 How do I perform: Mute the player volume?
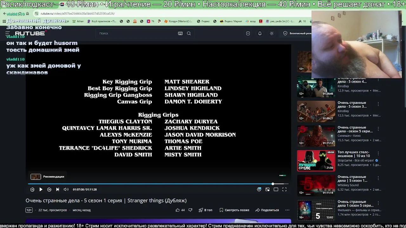pos(66,189)
